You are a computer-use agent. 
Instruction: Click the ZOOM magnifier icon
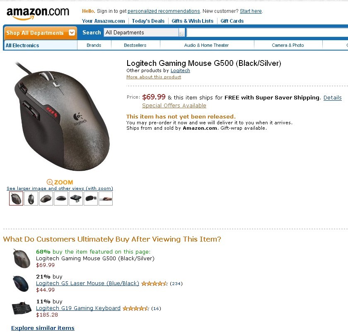pyautogui.click(x=50, y=182)
